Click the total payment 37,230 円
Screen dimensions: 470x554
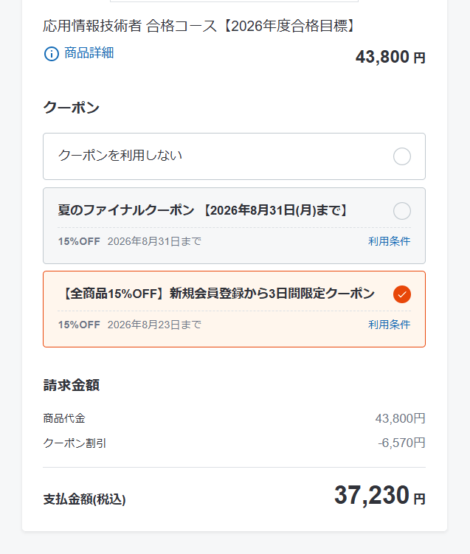pyautogui.click(x=379, y=495)
